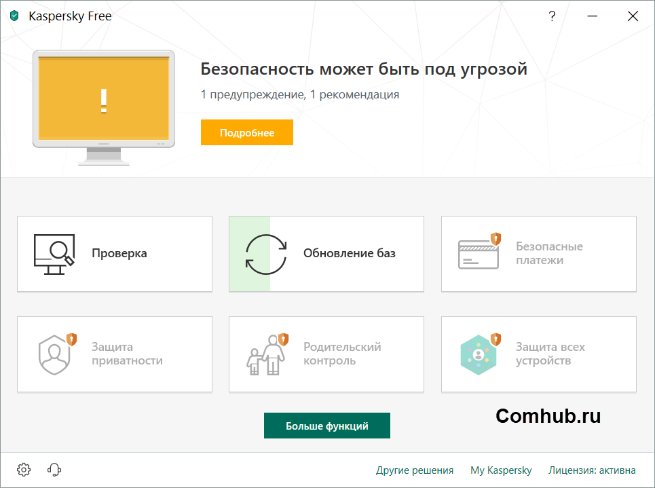Open the Обновление баз tile

click(x=326, y=254)
